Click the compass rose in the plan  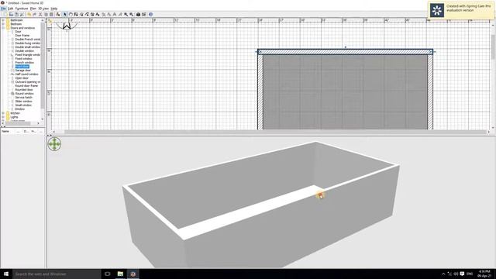pos(67,26)
